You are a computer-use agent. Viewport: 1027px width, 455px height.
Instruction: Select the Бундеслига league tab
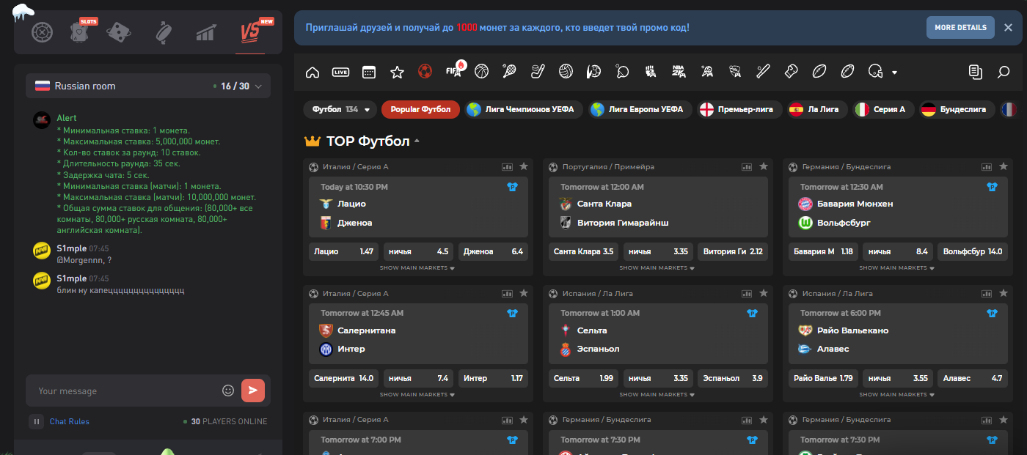coord(957,109)
